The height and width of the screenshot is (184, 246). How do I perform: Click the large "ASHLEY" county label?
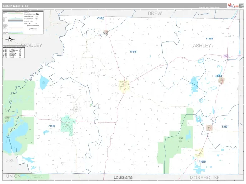point(202,46)
